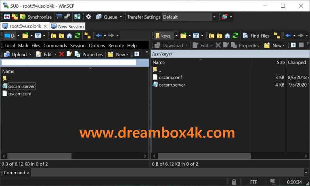Go to remote parent directory icon
The height and width of the screenshot is (186, 310).
pyautogui.click(x=212, y=36)
